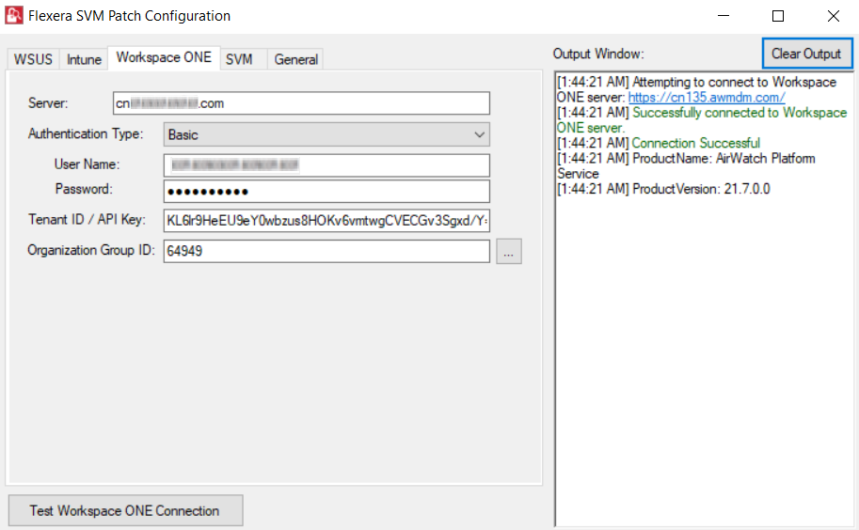Image resolution: width=859 pixels, height=530 pixels.
Task: Select the Tenant ID / API Key field
Action: (x=326, y=221)
